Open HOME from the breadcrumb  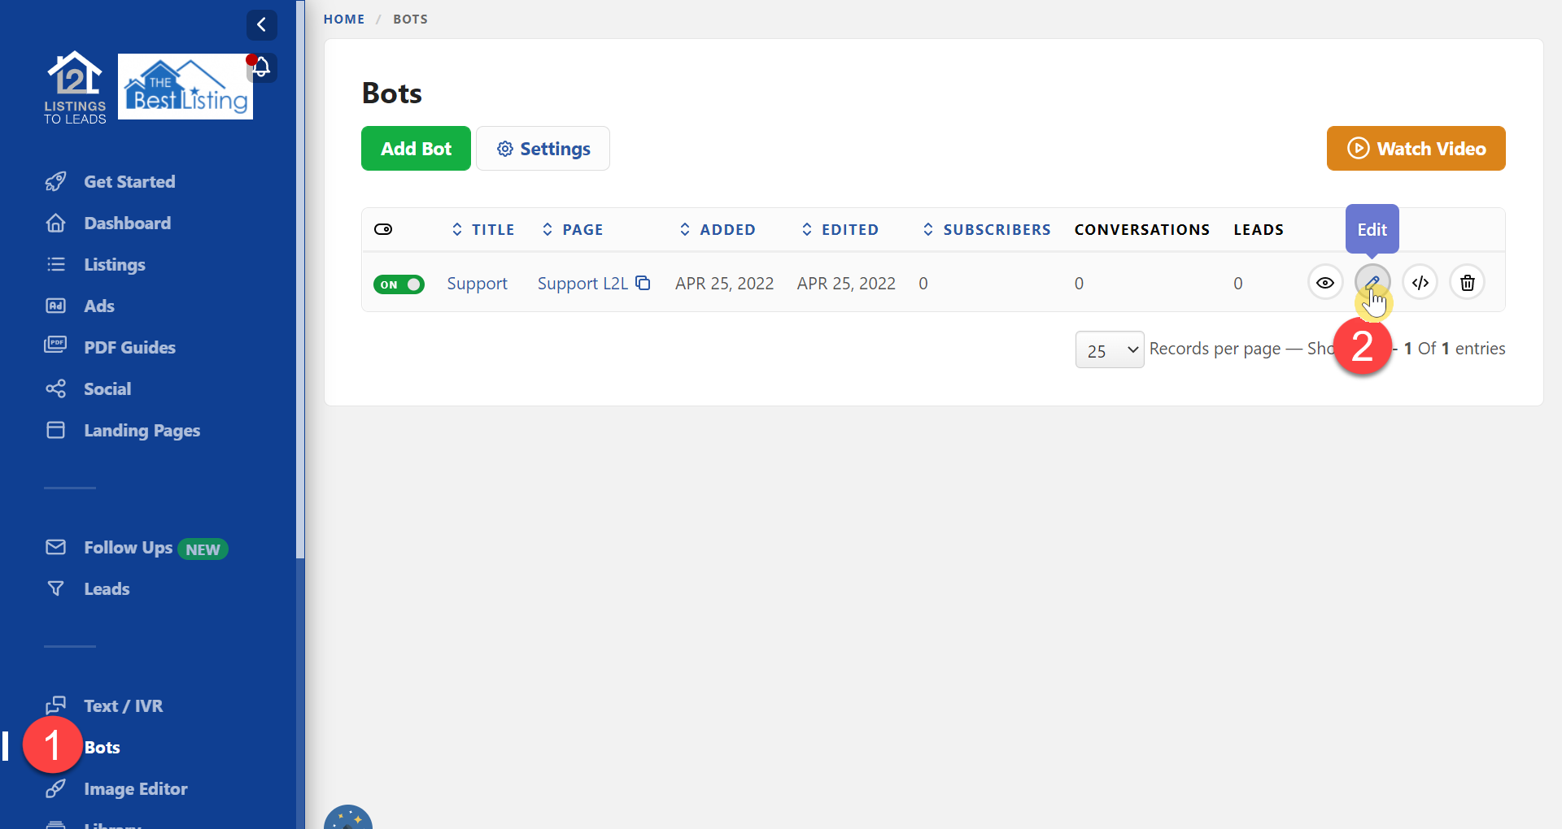[x=343, y=19]
